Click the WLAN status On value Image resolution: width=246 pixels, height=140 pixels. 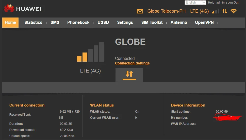[137, 112]
